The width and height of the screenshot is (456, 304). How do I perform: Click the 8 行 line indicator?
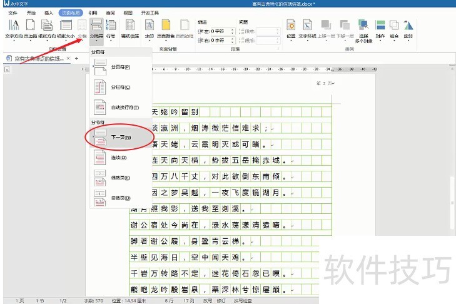click(x=169, y=300)
